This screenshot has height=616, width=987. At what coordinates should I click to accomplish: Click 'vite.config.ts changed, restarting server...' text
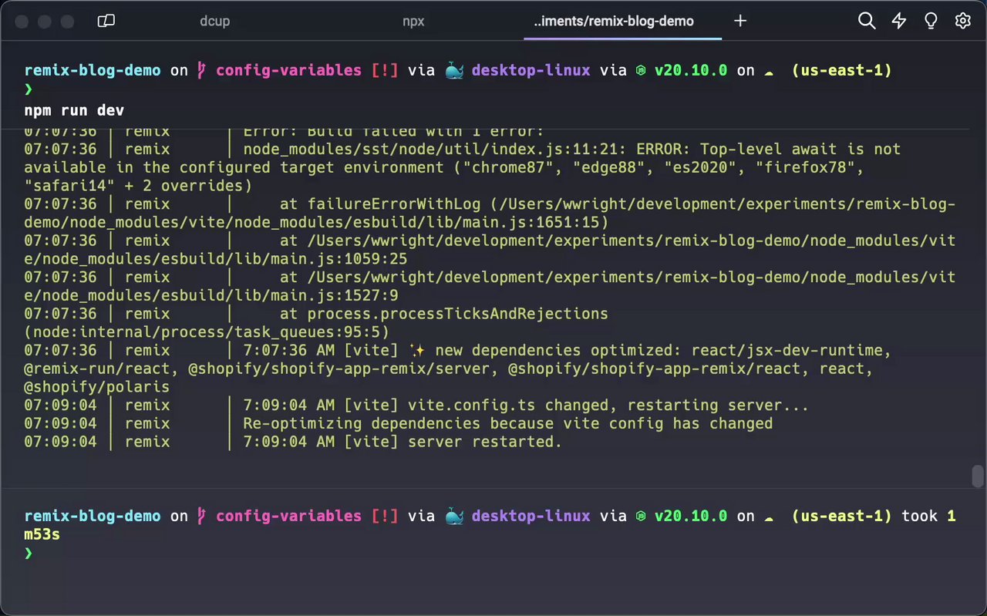608,406
